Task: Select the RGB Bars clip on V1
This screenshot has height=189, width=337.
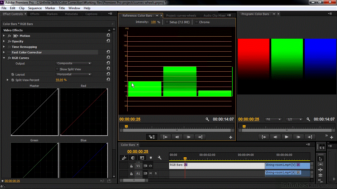Action: click(x=217, y=166)
